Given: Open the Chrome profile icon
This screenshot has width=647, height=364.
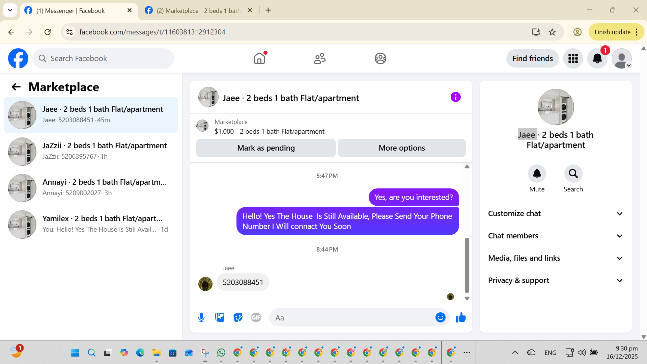Looking at the screenshot, I should (x=578, y=32).
